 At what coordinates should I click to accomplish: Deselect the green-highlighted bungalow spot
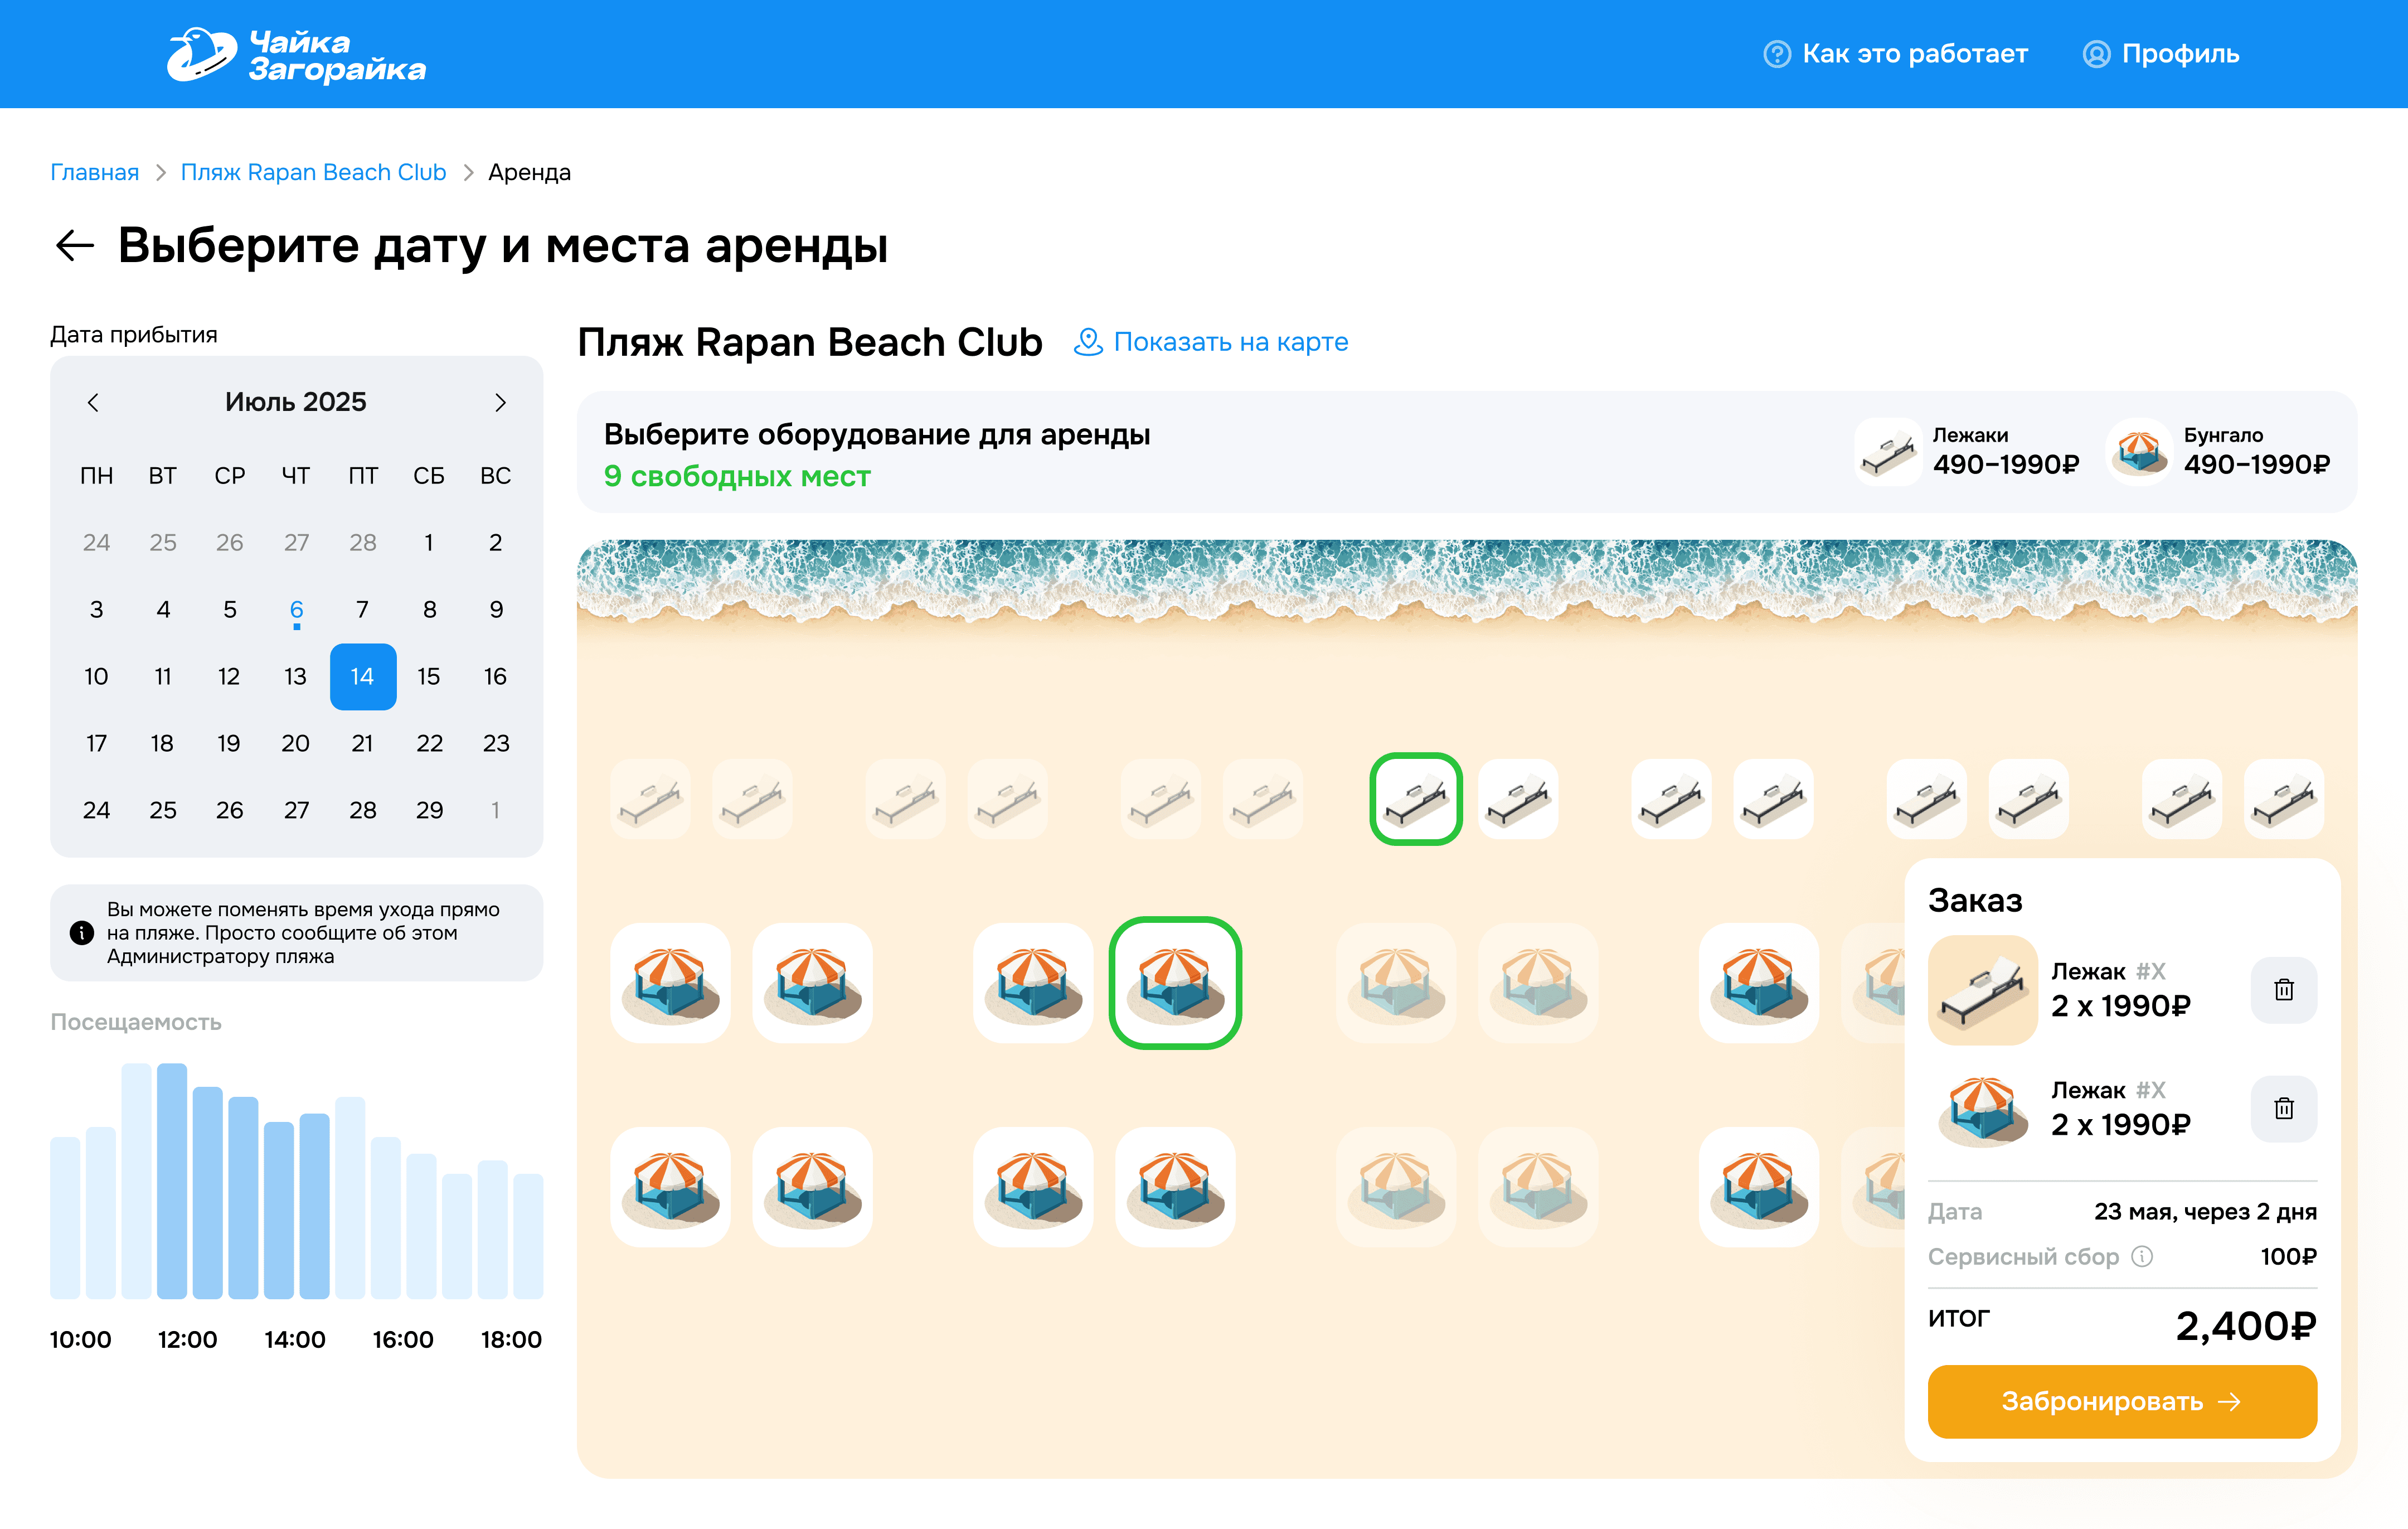tap(1175, 983)
